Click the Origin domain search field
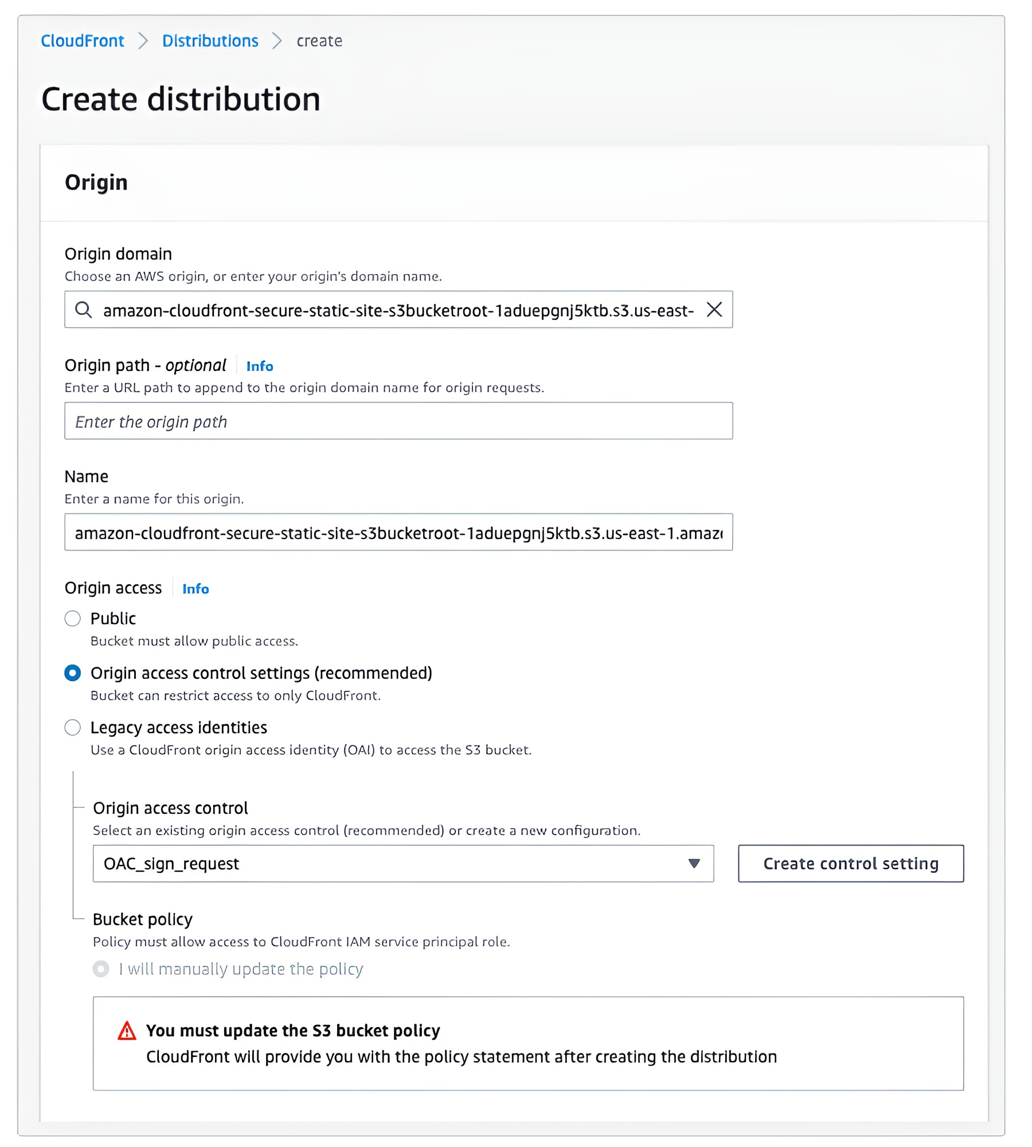1032x1147 pixels. pos(398,310)
